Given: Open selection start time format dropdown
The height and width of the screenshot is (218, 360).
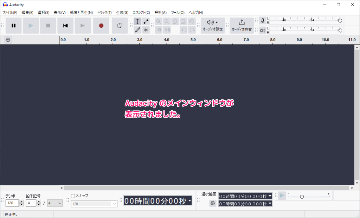Looking at the screenshot, I should coord(270,196).
